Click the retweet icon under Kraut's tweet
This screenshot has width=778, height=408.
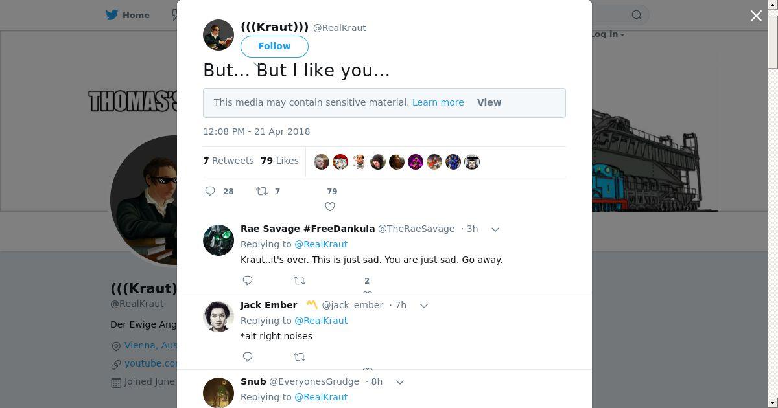[x=262, y=191]
